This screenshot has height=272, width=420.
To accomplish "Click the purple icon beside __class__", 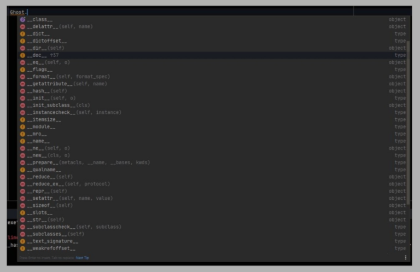I will 22,20.
